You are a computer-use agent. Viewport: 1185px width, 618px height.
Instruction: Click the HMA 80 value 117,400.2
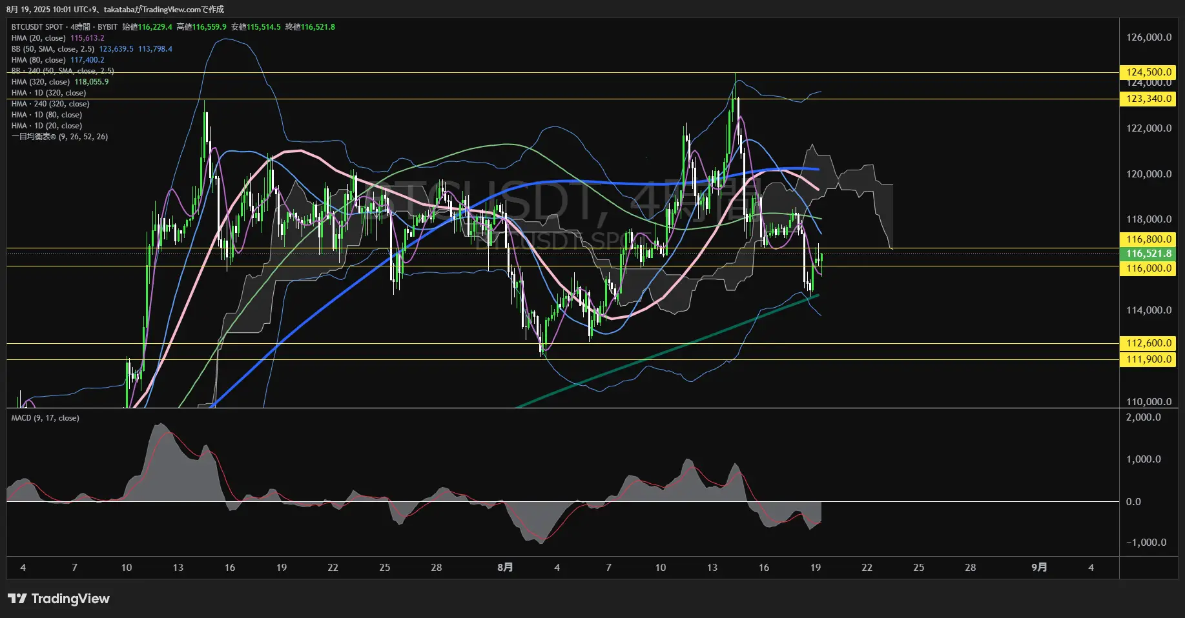point(87,60)
